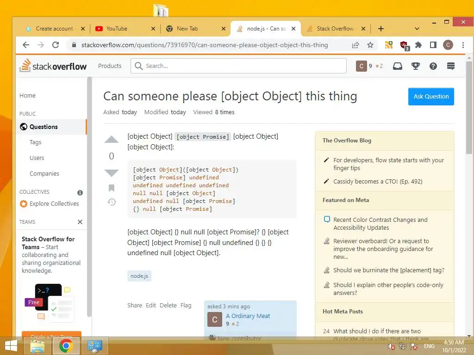Open 'Recent Color Contrast Changes' meta post
This screenshot has width=474, height=355.
click(380, 224)
